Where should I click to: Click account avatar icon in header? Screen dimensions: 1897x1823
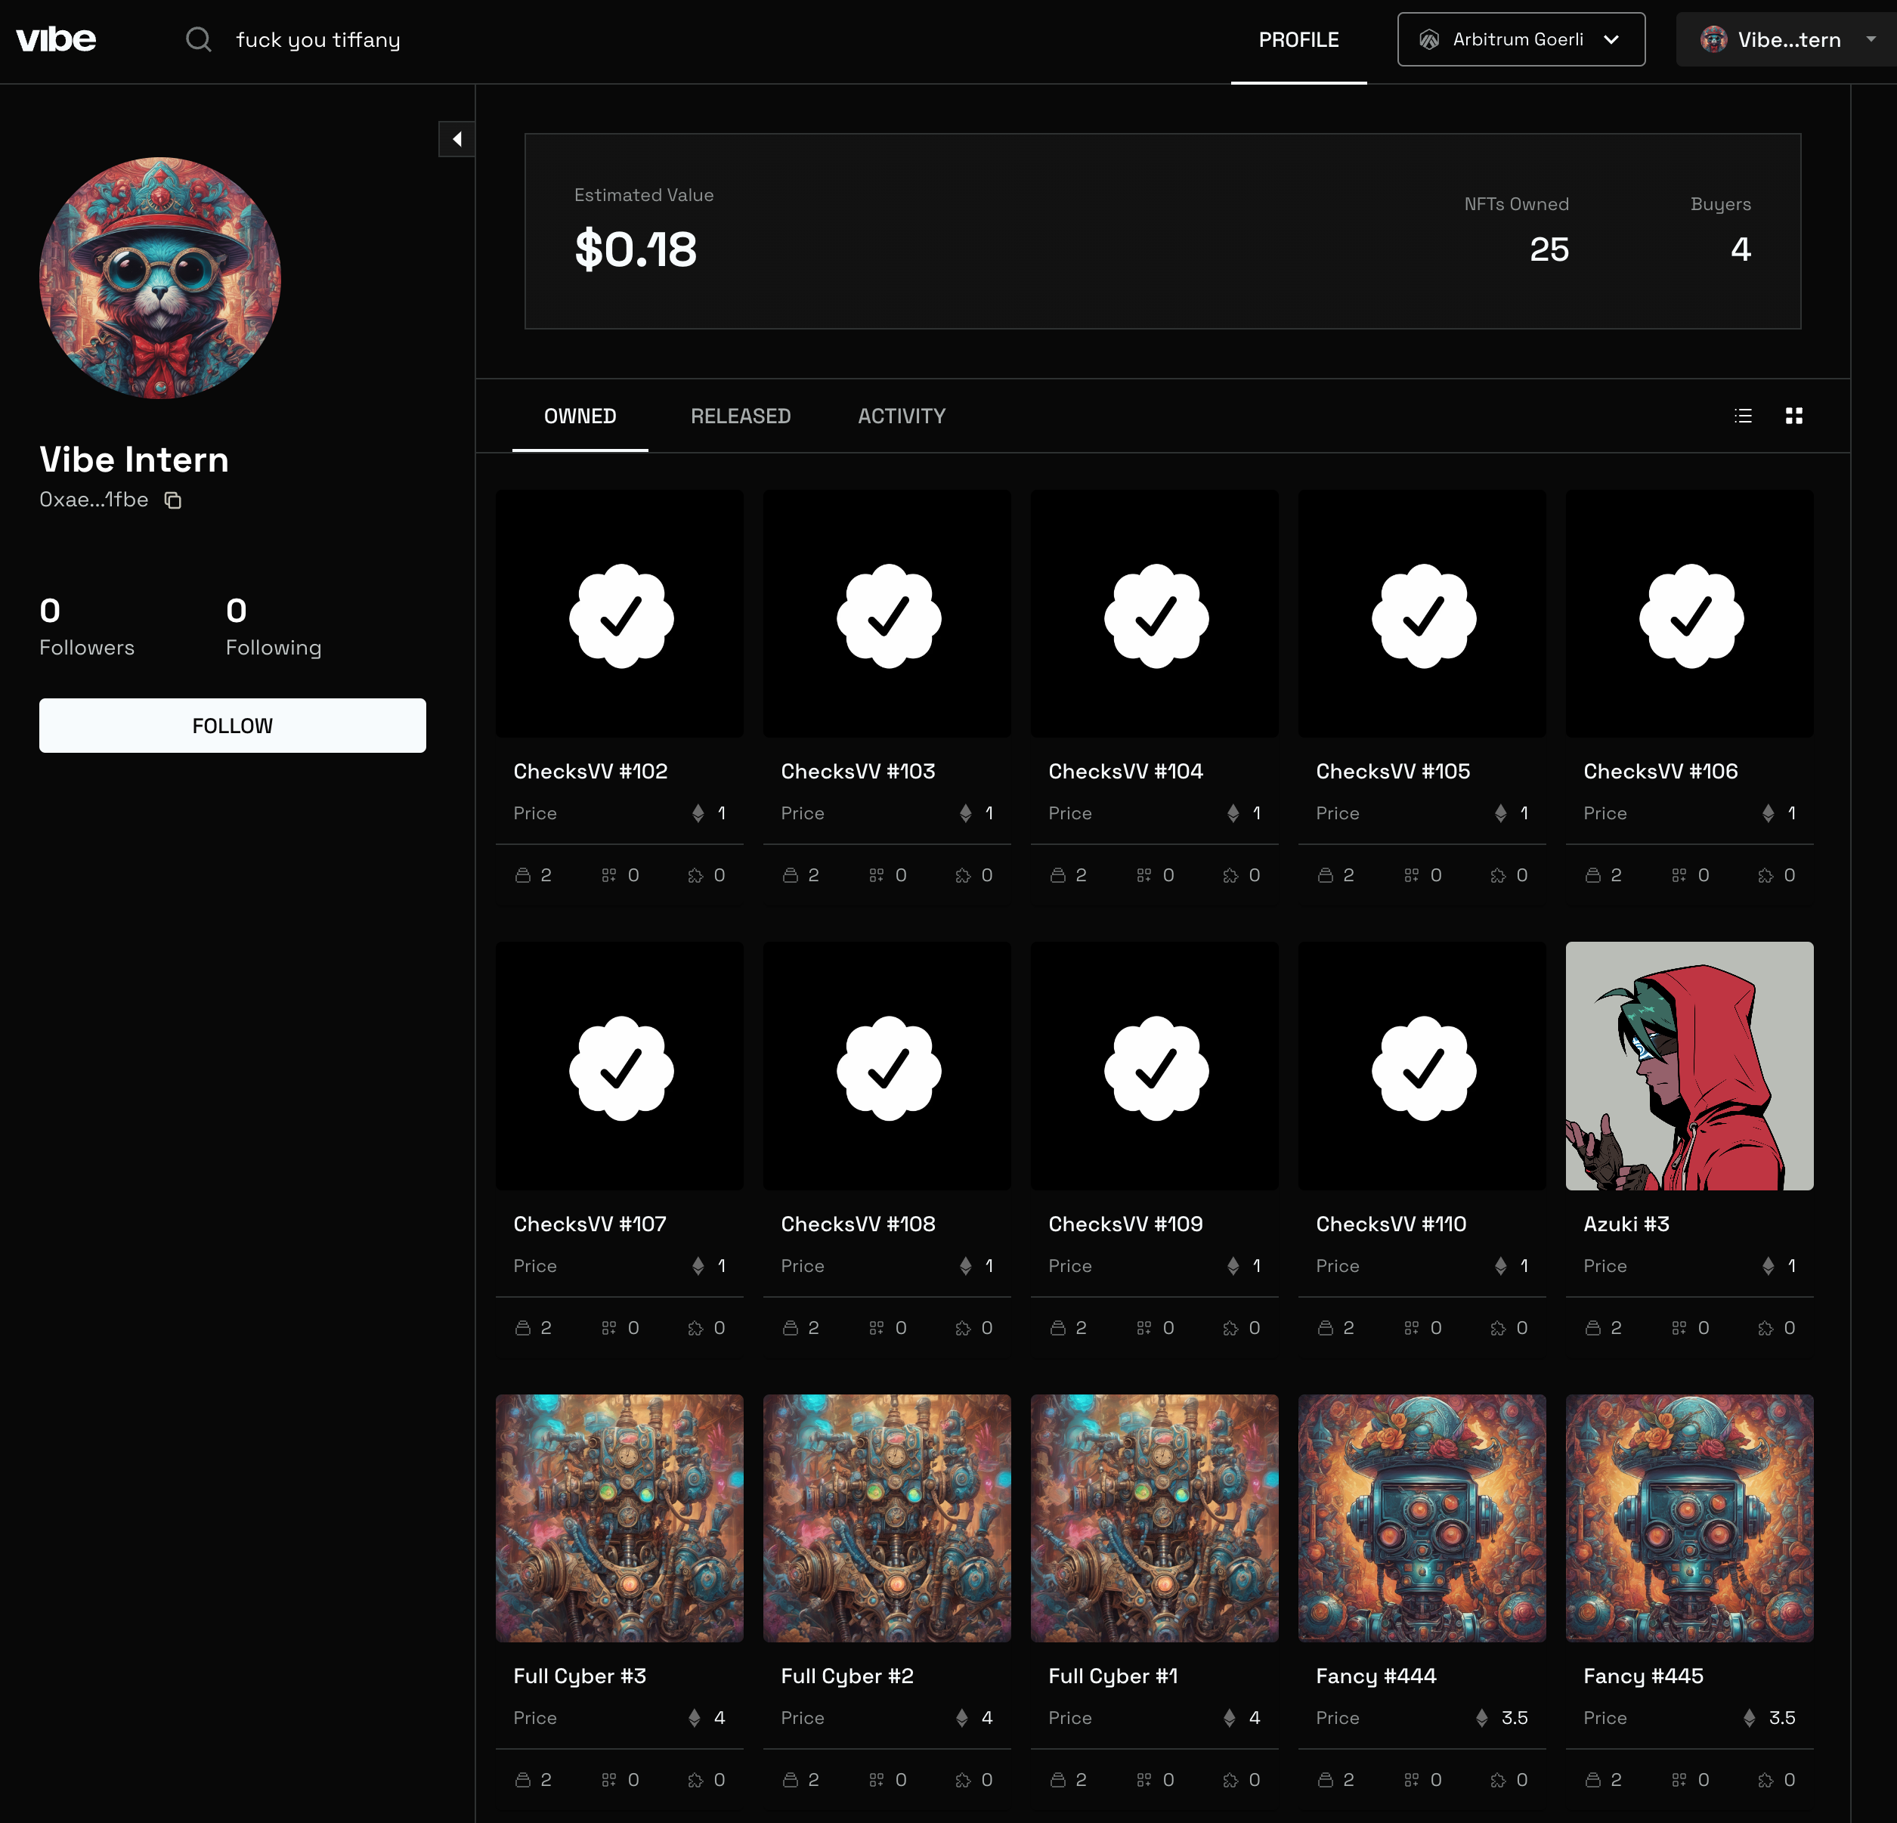point(1713,40)
